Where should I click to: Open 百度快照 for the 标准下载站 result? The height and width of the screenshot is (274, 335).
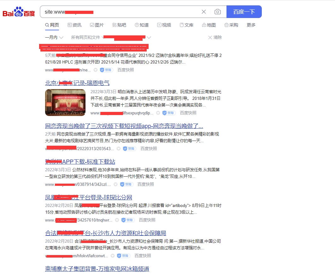[145, 184]
